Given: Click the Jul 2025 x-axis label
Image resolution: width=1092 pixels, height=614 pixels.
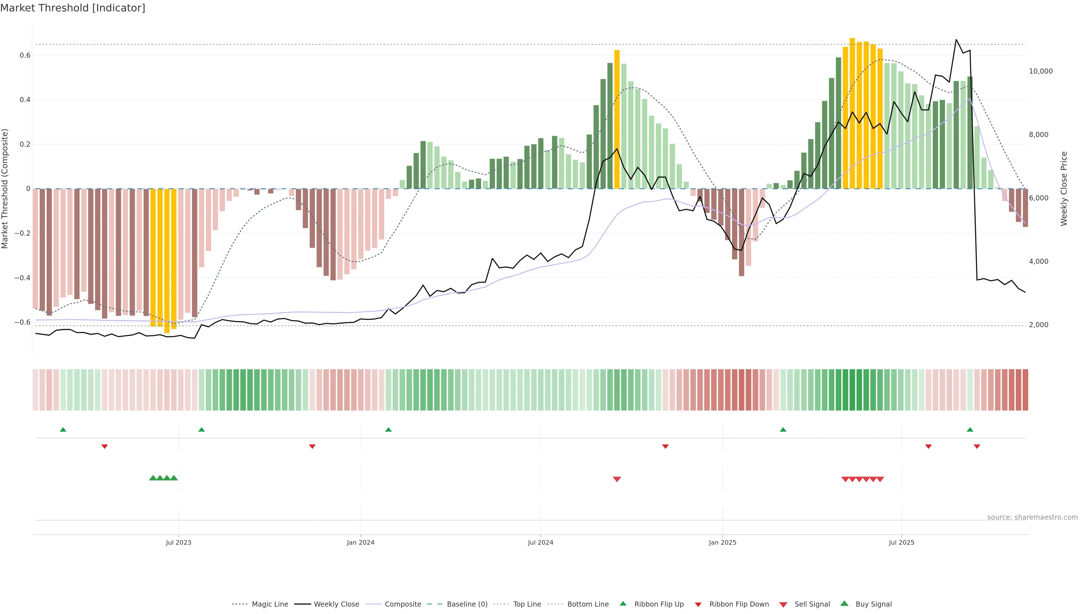Looking at the screenshot, I should [x=901, y=542].
